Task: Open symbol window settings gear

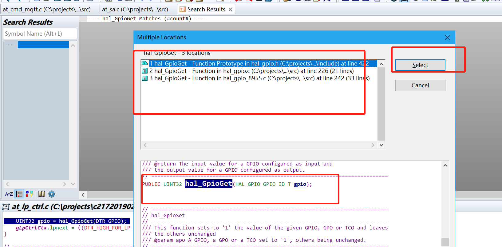Action: point(52,194)
